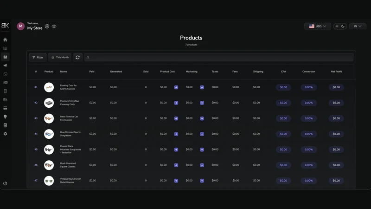Screen dimensions: 371x209
Task: Click the BK logo
Action: click(5, 26)
